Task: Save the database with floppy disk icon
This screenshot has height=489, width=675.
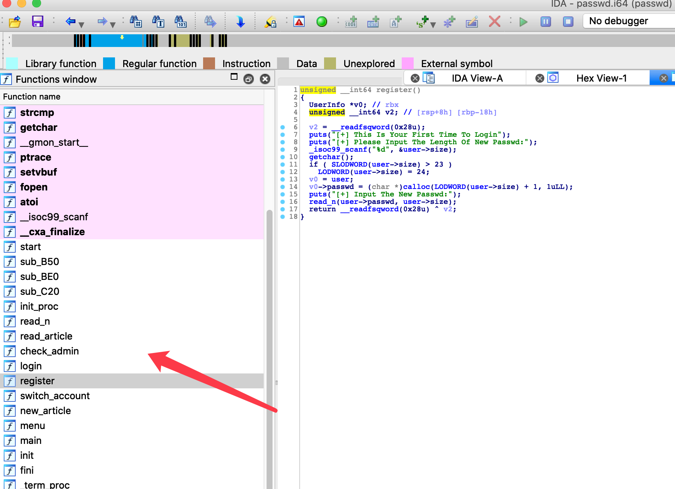Action: (37, 22)
